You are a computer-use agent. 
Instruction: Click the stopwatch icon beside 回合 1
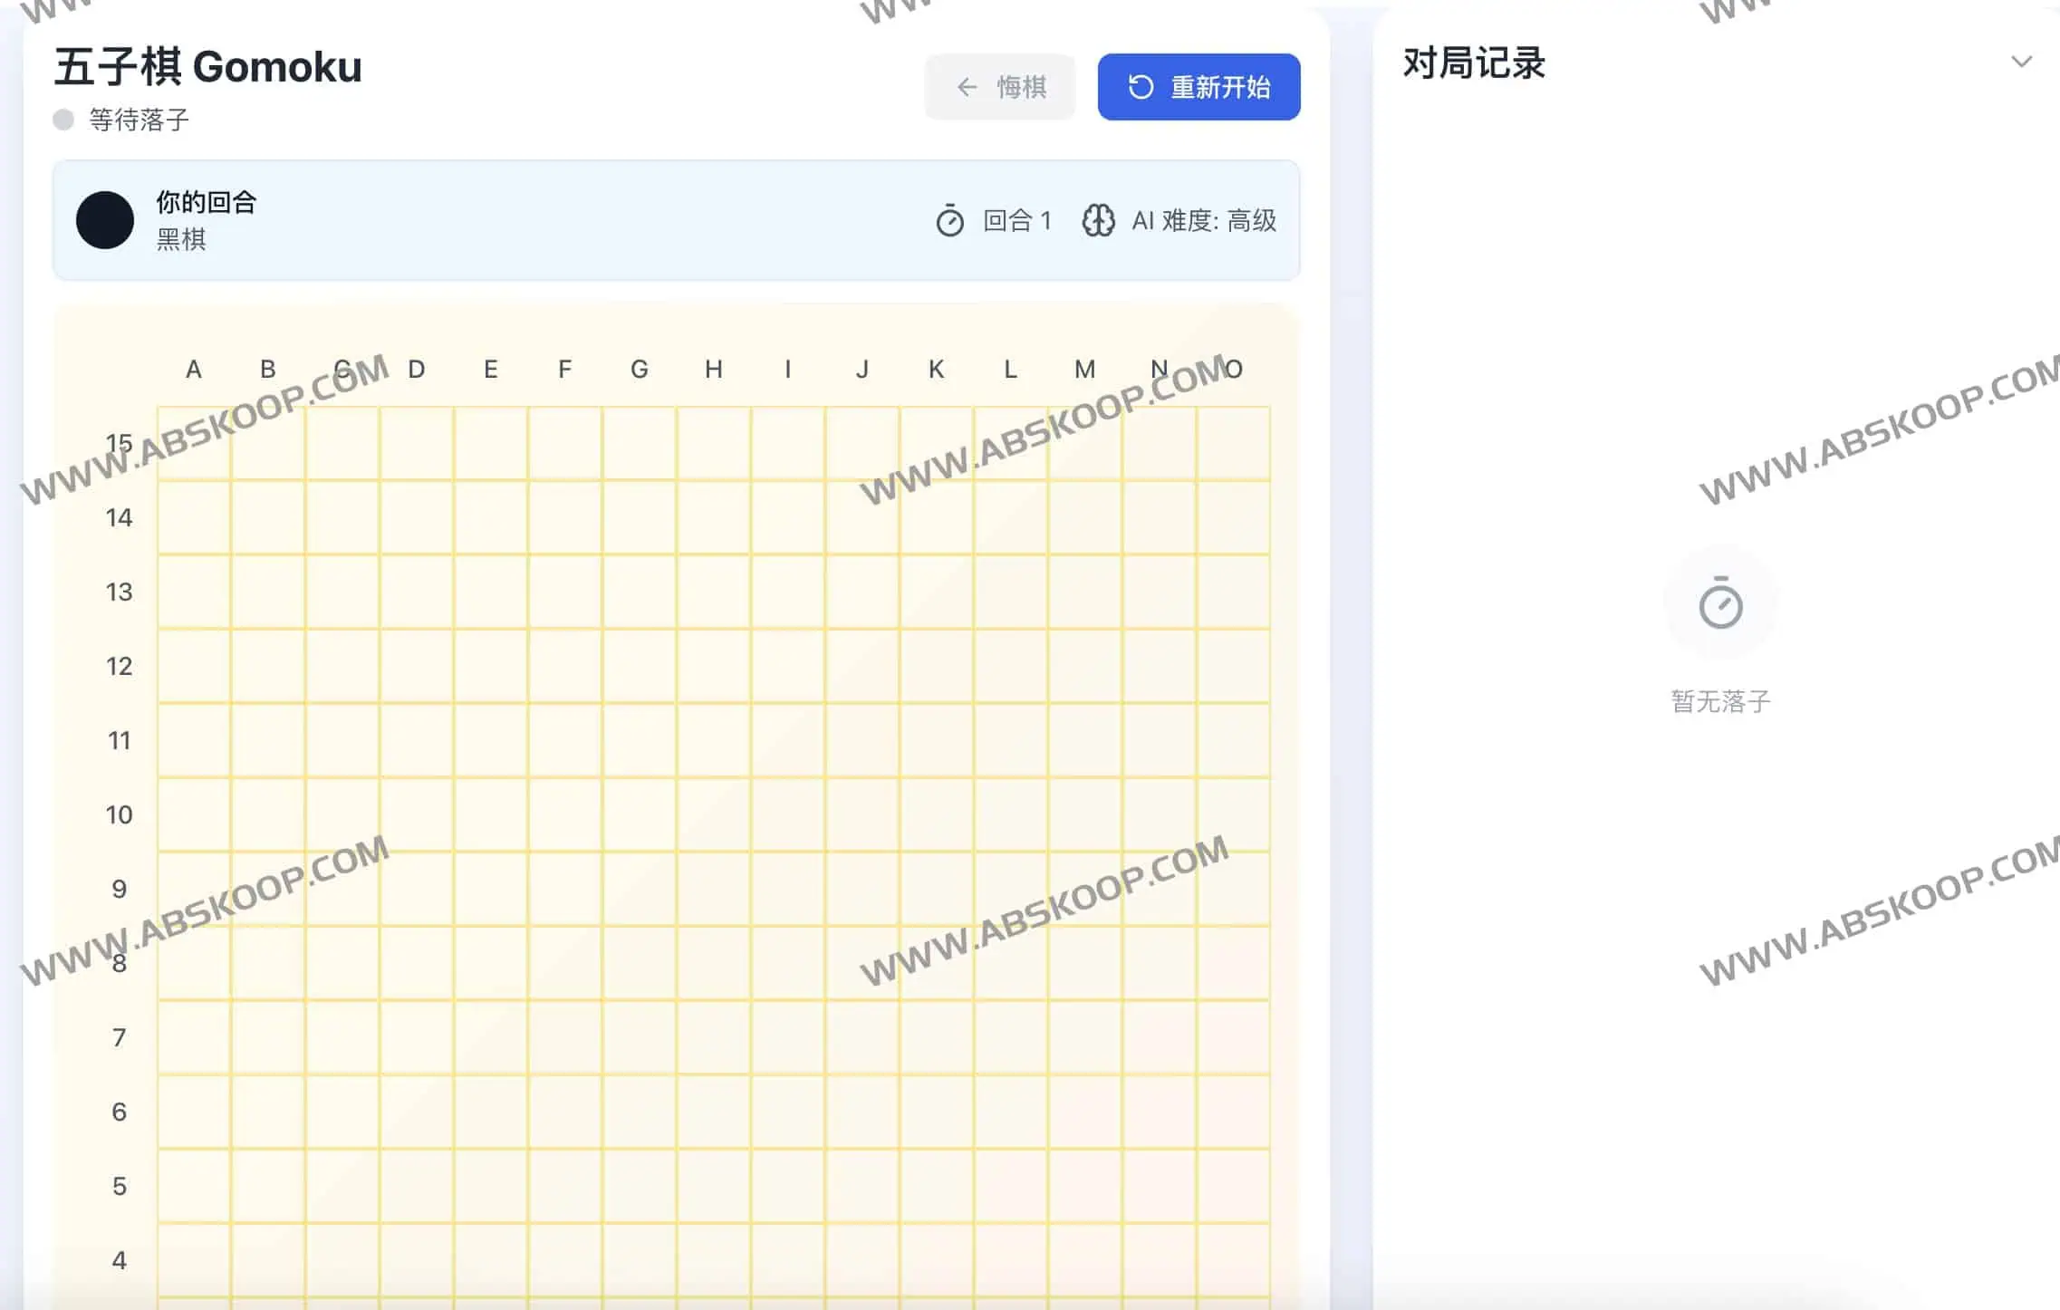(x=949, y=220)
